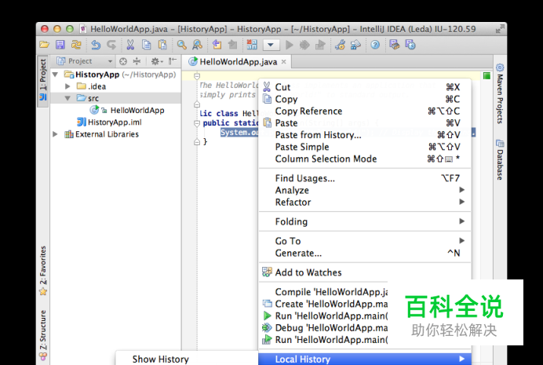Click the Redo toolbar icon

click(x=111, y=45)
